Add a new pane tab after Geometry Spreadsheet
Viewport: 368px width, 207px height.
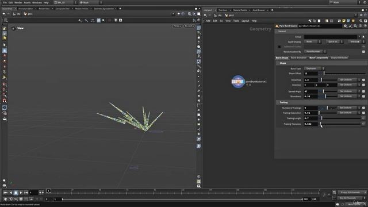(120, 9)
